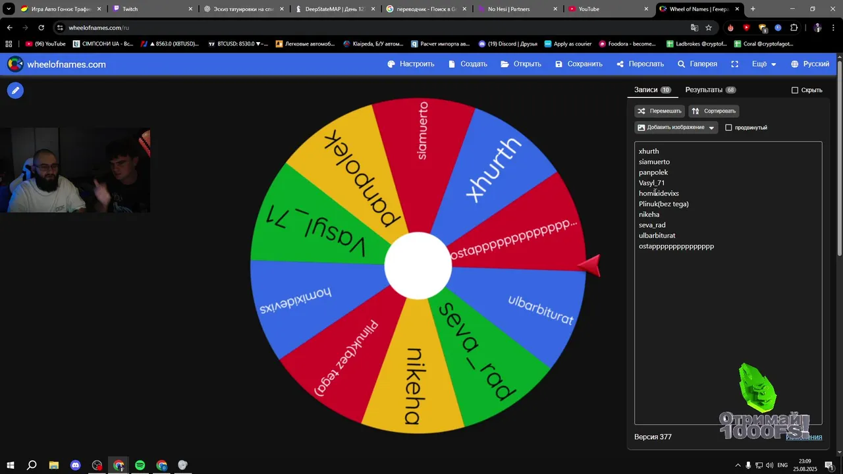Open Discord from the taskbar

pos(75,465)
